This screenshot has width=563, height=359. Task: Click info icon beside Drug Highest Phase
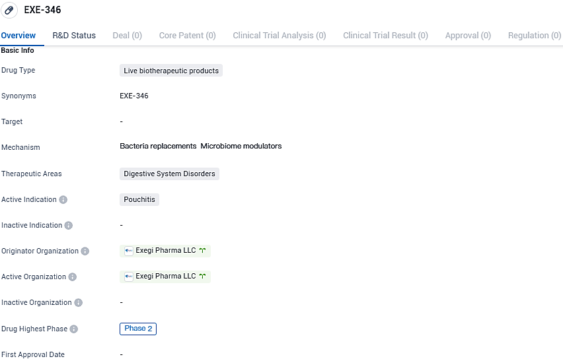point(74,329)
